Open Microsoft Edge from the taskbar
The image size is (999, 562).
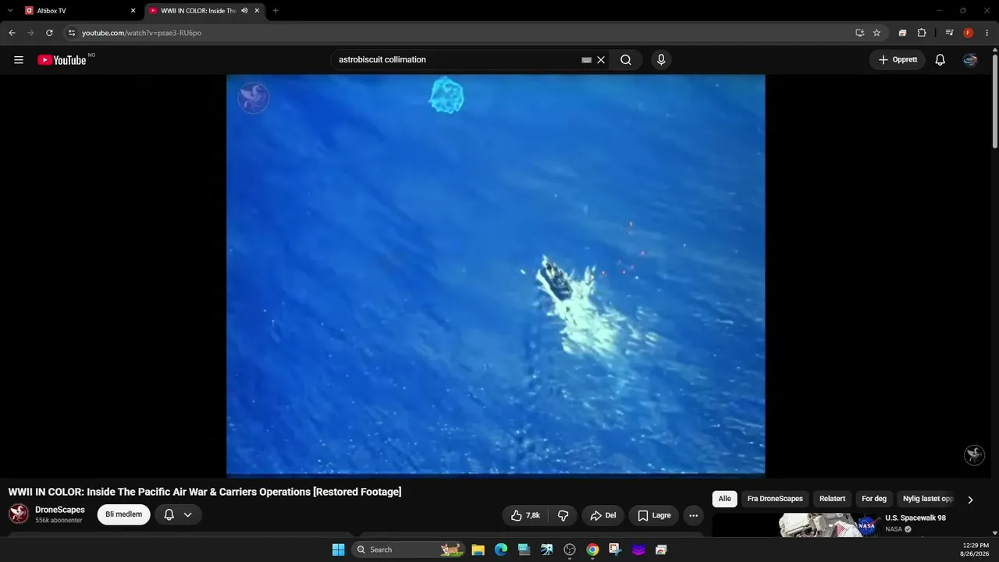point(501,550)
